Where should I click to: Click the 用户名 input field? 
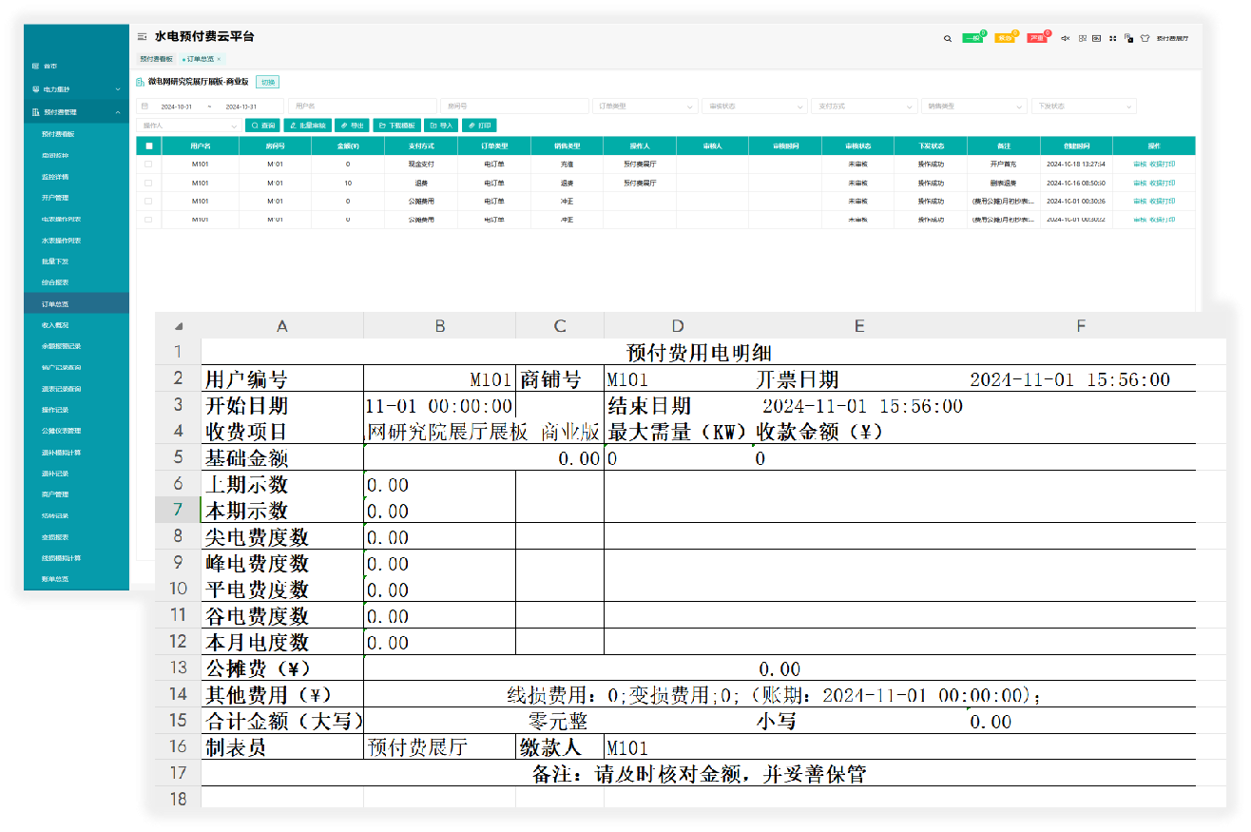362,106
